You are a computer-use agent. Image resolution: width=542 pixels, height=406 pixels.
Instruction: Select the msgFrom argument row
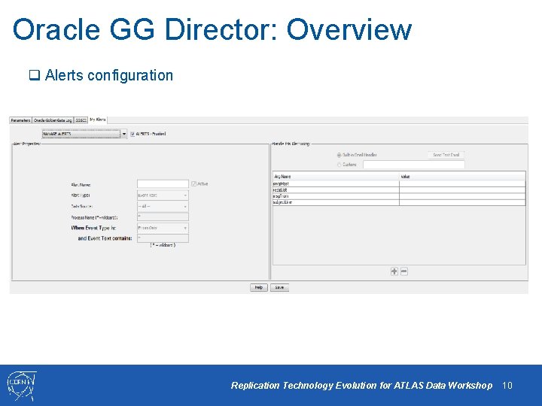coord(399,196)
